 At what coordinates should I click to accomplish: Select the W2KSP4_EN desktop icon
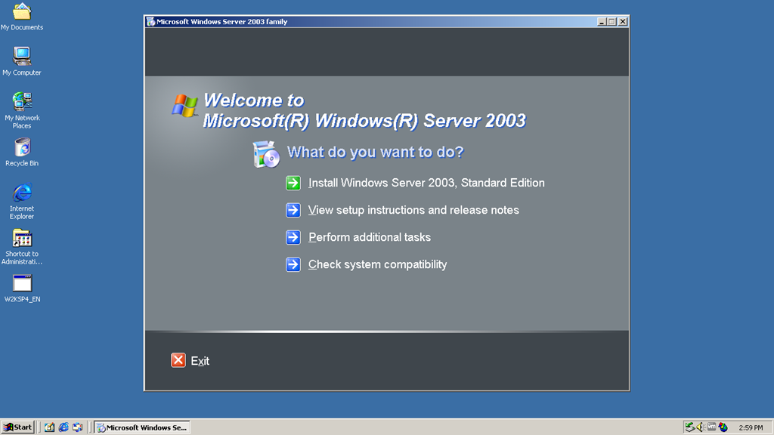[22, 284]
